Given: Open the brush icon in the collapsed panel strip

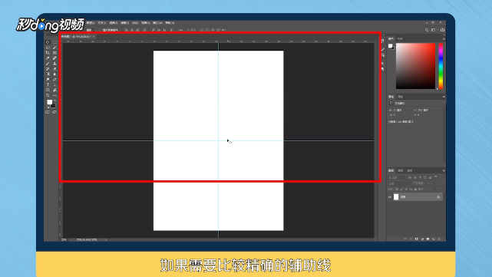Looking at the screenshot, I should tap(383, 50).
